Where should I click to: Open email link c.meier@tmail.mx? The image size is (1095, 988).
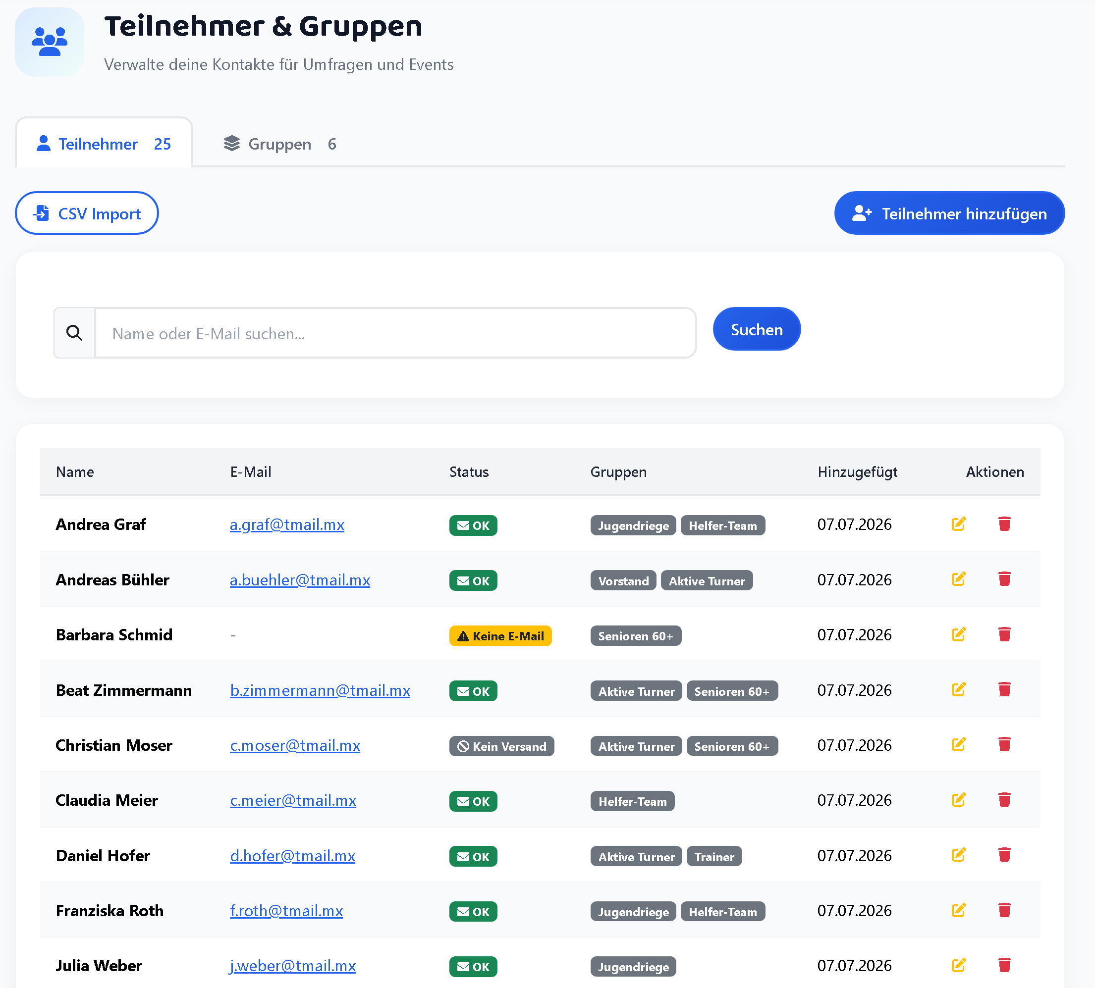293,800
